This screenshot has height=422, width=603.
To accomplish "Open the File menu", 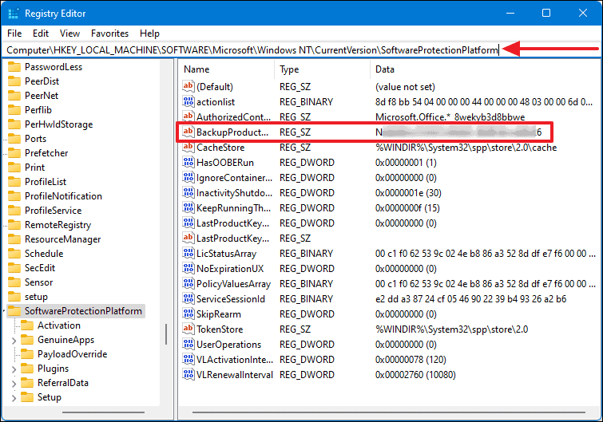I will point(14,34).
